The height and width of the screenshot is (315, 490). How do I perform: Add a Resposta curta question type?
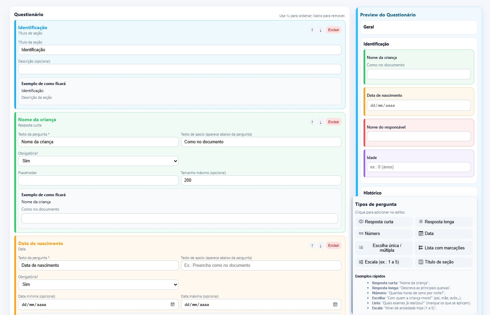click(384, 222)
